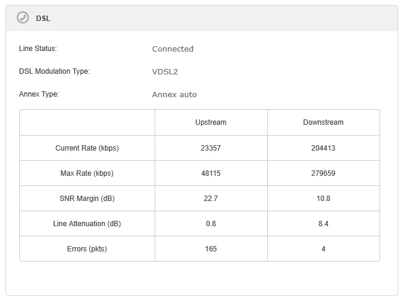Click downstream line attenuation 8.4

click(x=323, y=224)
